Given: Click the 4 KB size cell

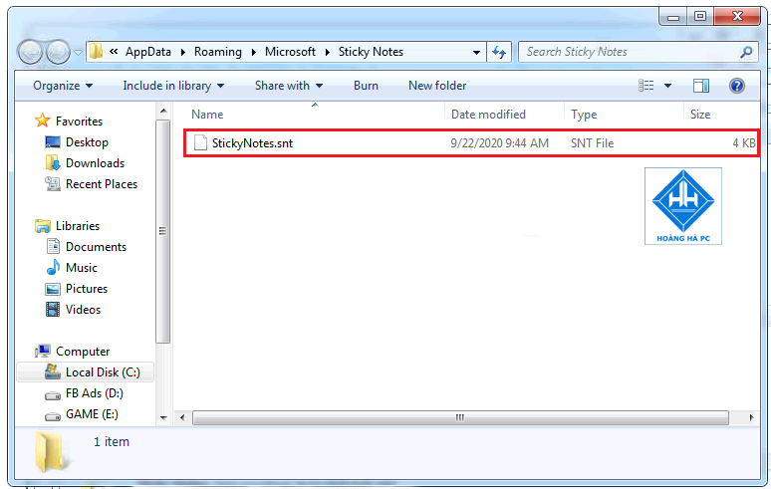Looking at the screenshot, I should pos(743,143).
